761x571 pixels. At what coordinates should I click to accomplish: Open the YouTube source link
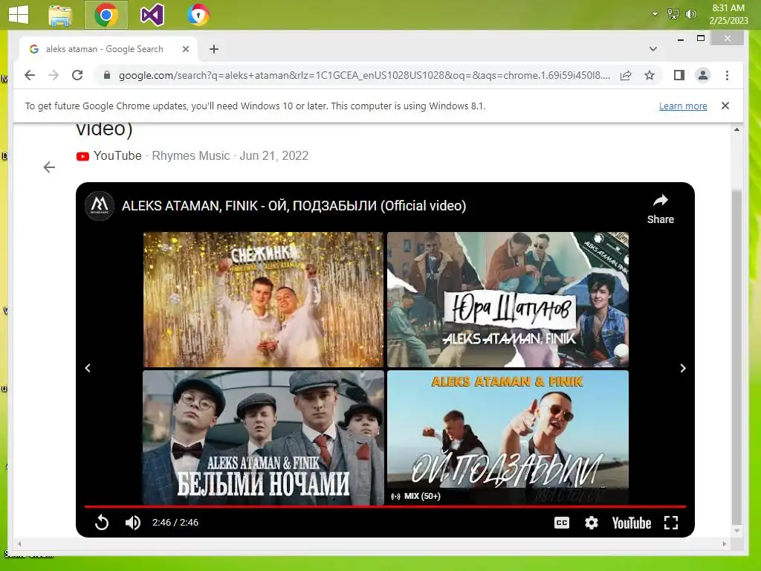pos(109,156)
